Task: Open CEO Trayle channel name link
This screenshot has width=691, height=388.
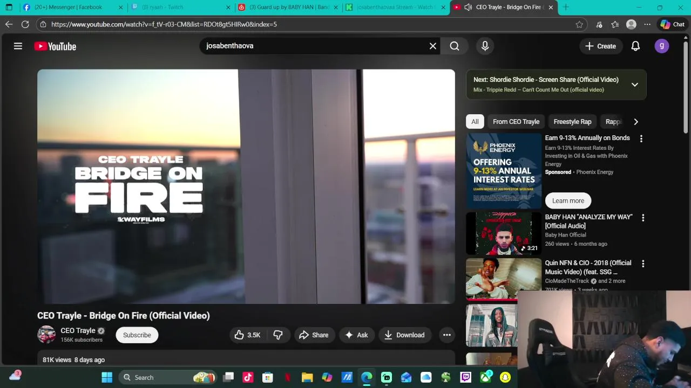Action: coord(78,330)
